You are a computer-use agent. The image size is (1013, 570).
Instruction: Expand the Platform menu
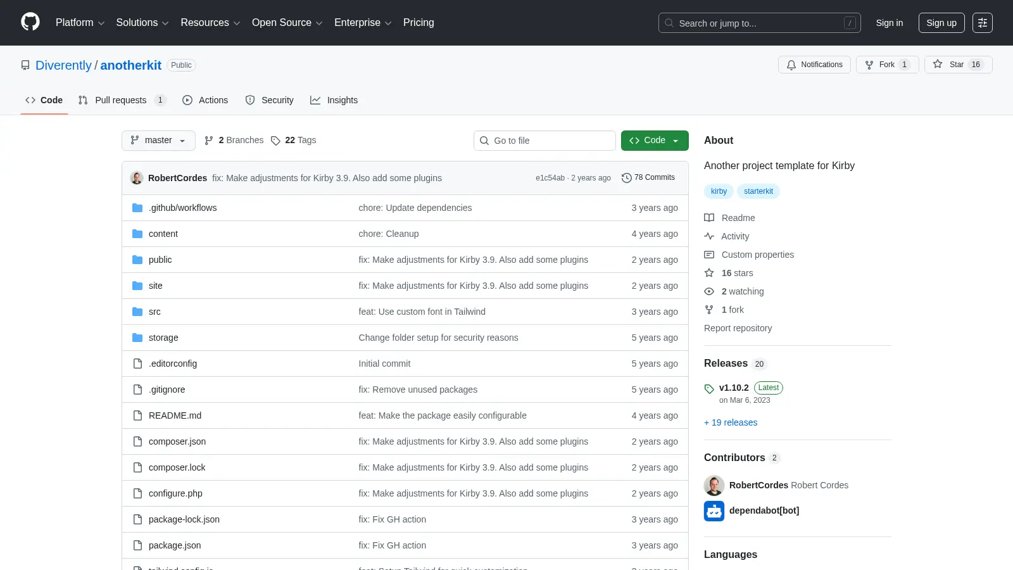pyautogui.click(x=80, y=23)
